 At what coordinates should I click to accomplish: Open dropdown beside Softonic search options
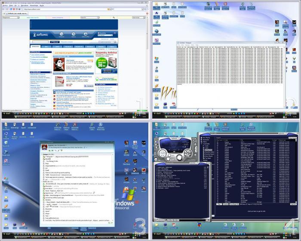[107, 42]
